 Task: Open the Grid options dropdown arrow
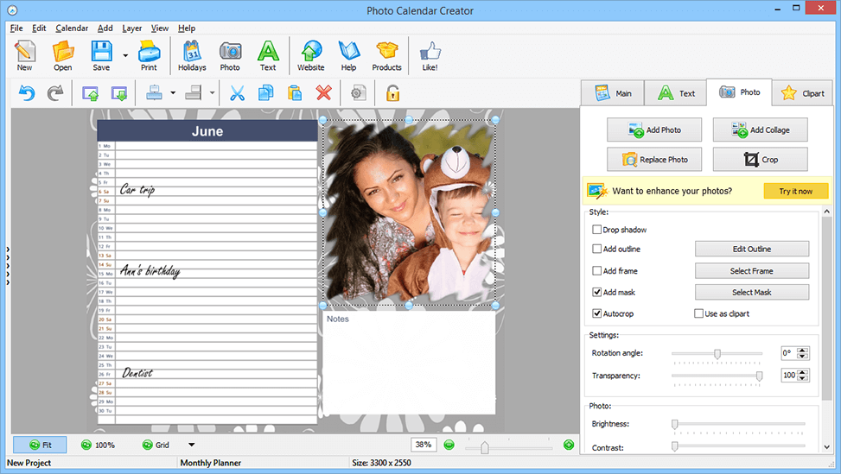click(x=191, y=446)
